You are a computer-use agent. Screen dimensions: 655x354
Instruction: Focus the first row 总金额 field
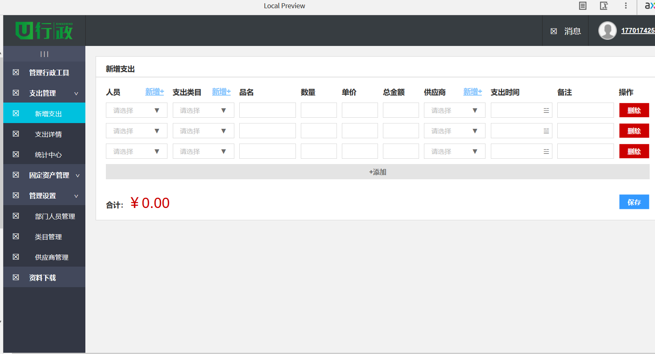[401, 110]
